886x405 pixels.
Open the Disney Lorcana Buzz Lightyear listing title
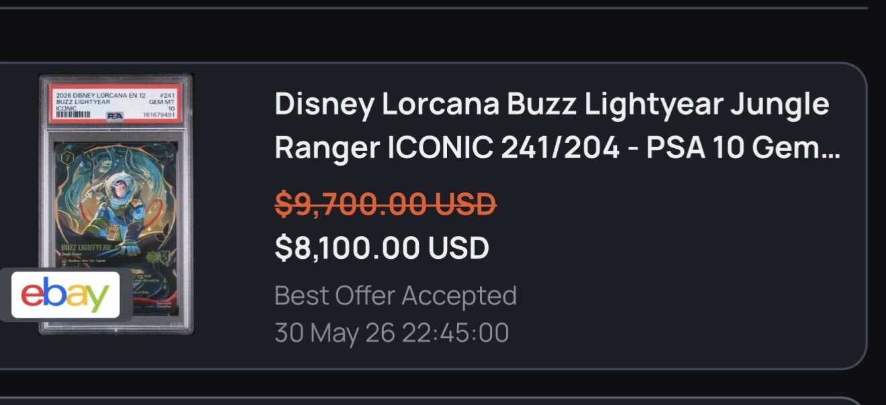[557, 127]
